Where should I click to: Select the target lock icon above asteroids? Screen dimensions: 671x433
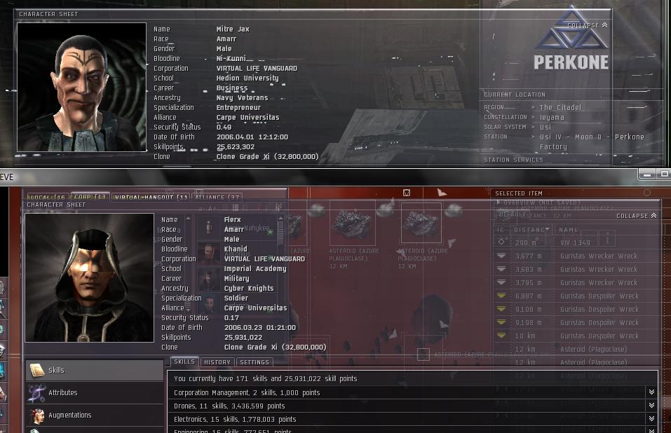tap(407, 193)
